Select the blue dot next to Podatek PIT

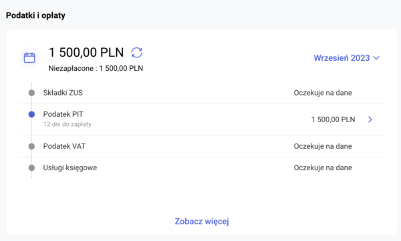coord(31,114)
